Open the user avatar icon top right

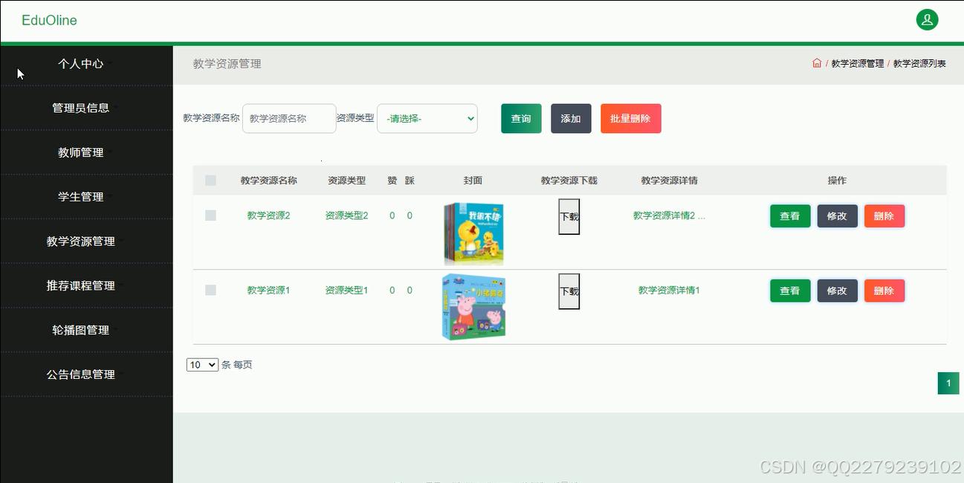click(x=927, y=19)
